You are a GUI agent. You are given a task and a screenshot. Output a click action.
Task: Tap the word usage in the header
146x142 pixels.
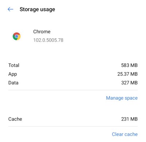[x=47, y=10]
